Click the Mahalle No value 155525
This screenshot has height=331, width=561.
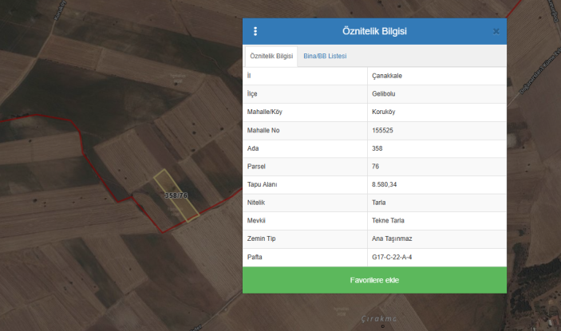coord(385,130)
